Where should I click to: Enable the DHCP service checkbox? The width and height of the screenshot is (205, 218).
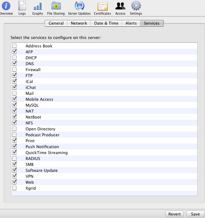(14, 58)
